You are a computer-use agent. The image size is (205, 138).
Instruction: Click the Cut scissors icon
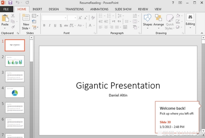coord(13,16)
